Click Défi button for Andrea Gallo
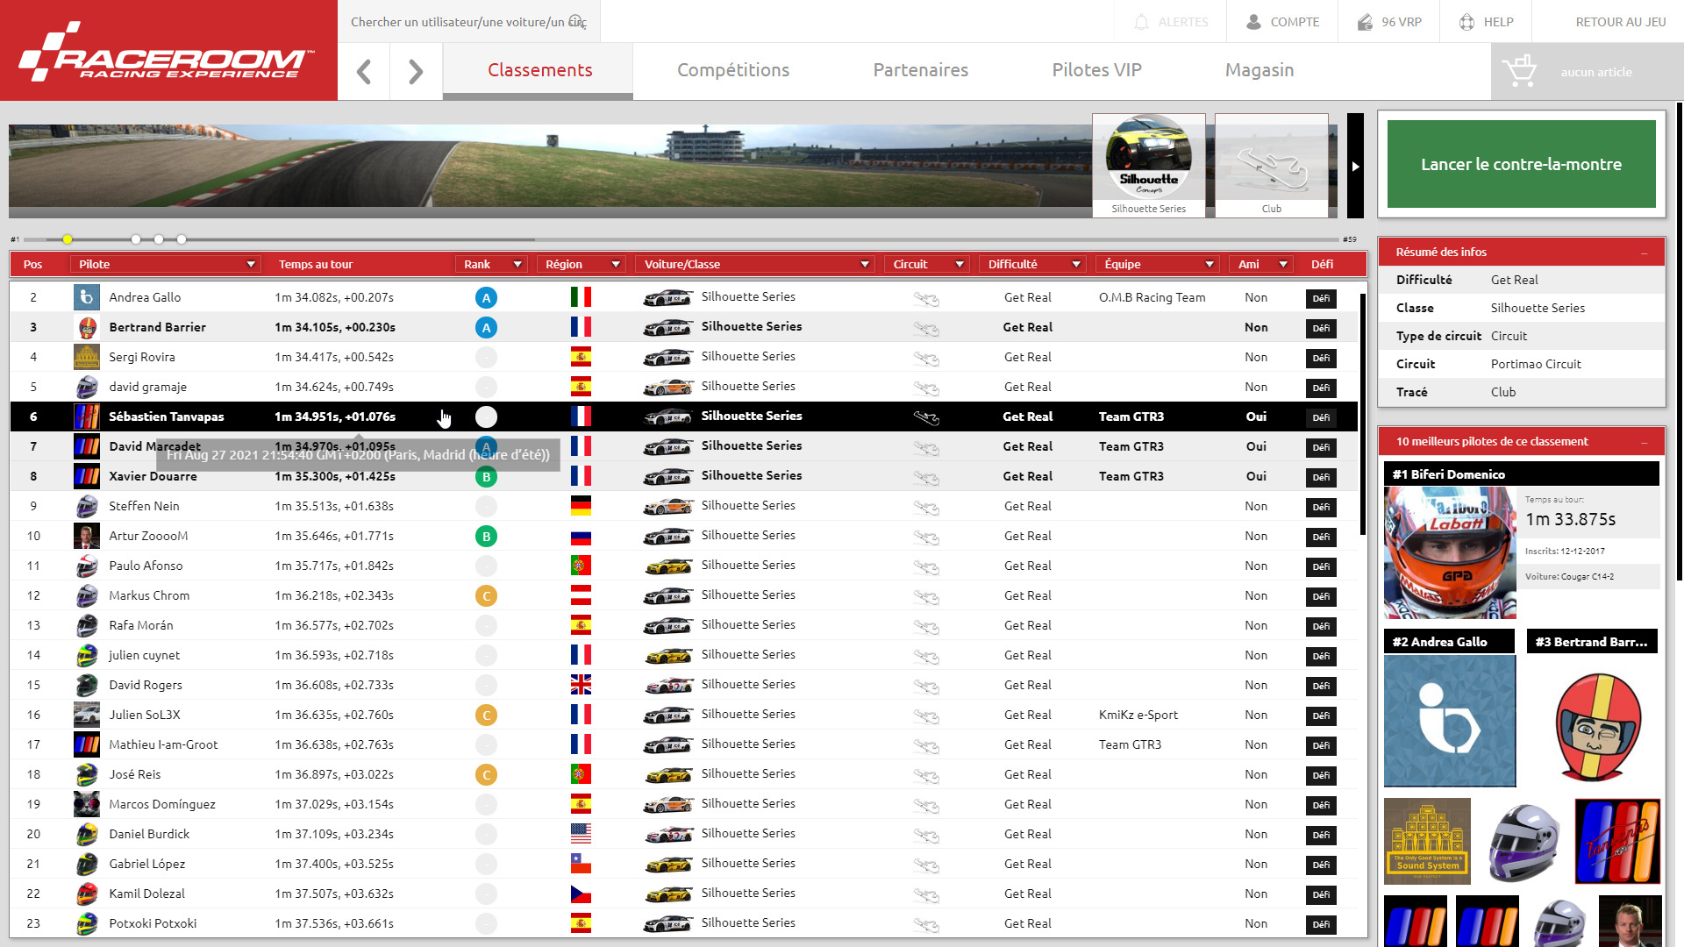 (x=1321, y=299)
